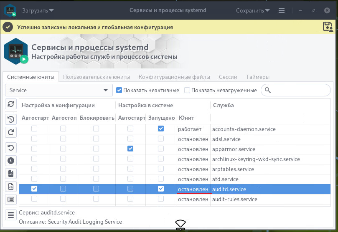The width and height of the screenshot is (338, 232).
Task: Select the accounts-daemon.service row
Action: [244, 129]
